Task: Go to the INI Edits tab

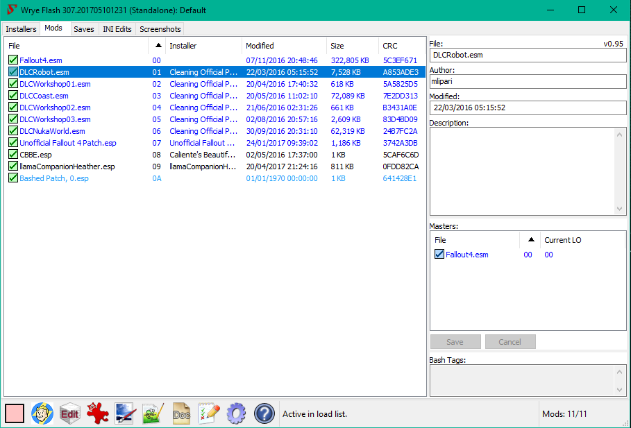Action: pos(117,29)
